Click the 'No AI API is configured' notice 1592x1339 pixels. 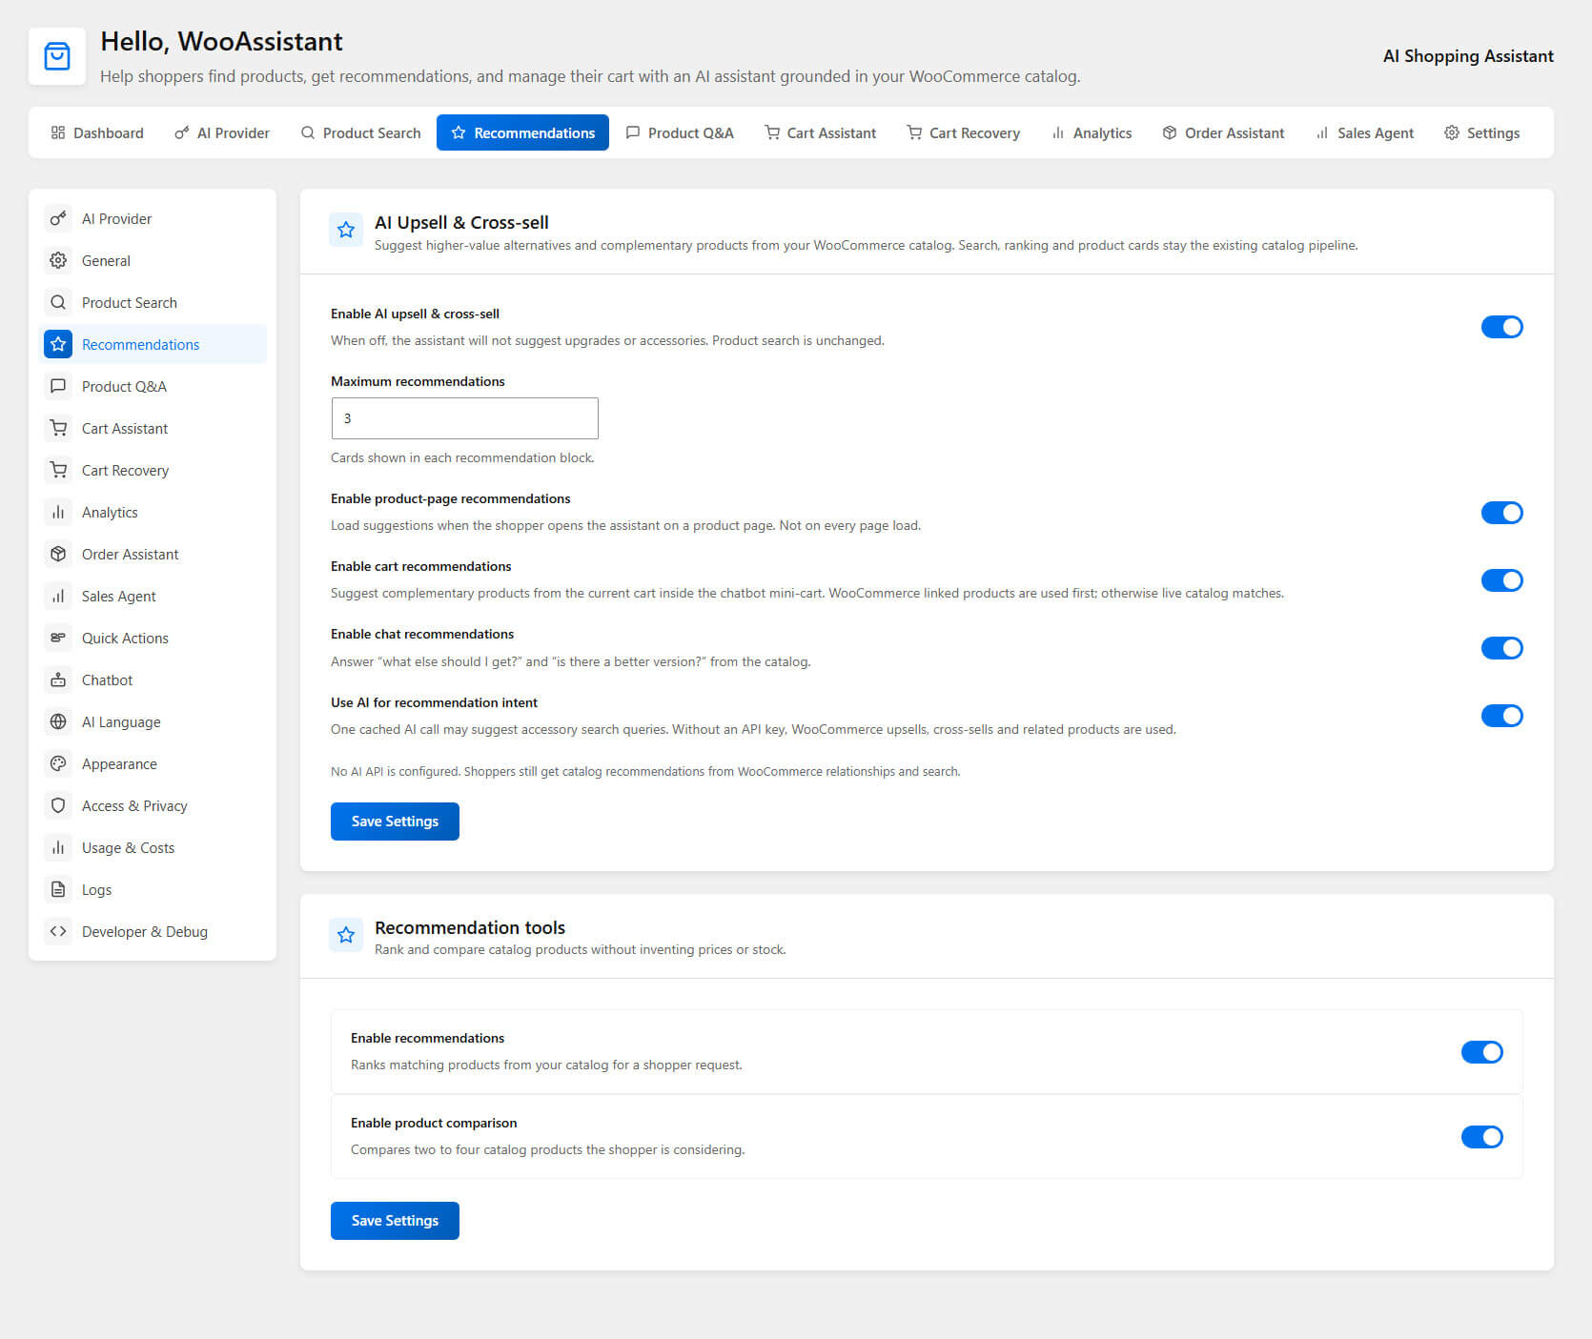click(x=645, y=771)
